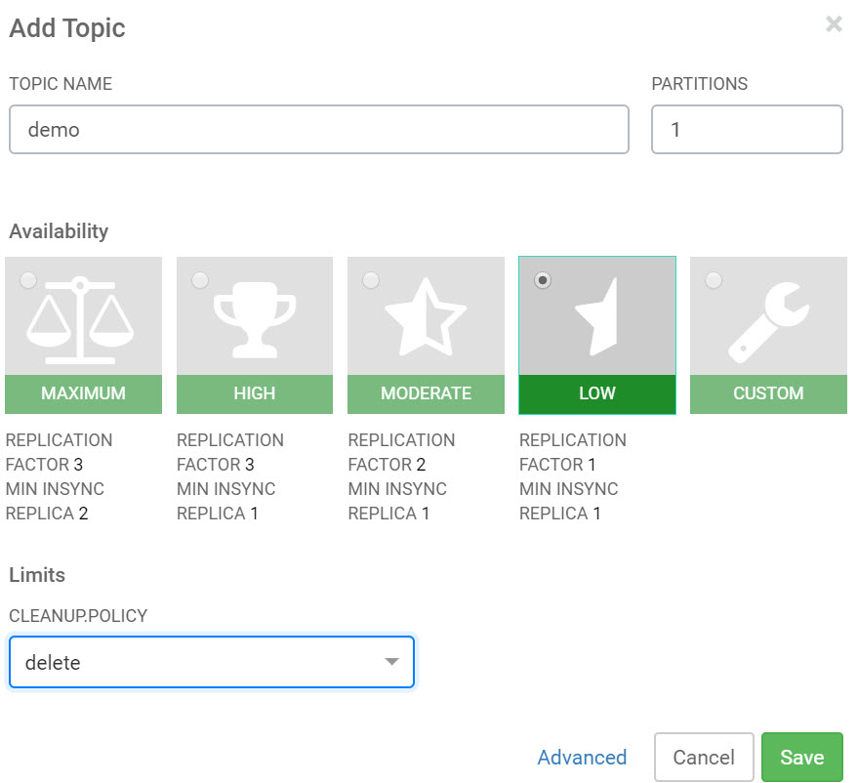Select the Custom availability radio button

coord(714,280)
